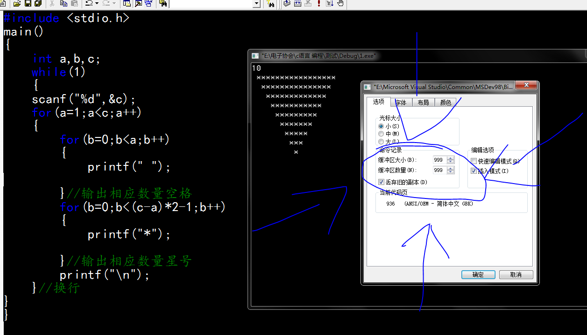Start debugging with the Go icon

pyautogui.click(x=330, y=4)
